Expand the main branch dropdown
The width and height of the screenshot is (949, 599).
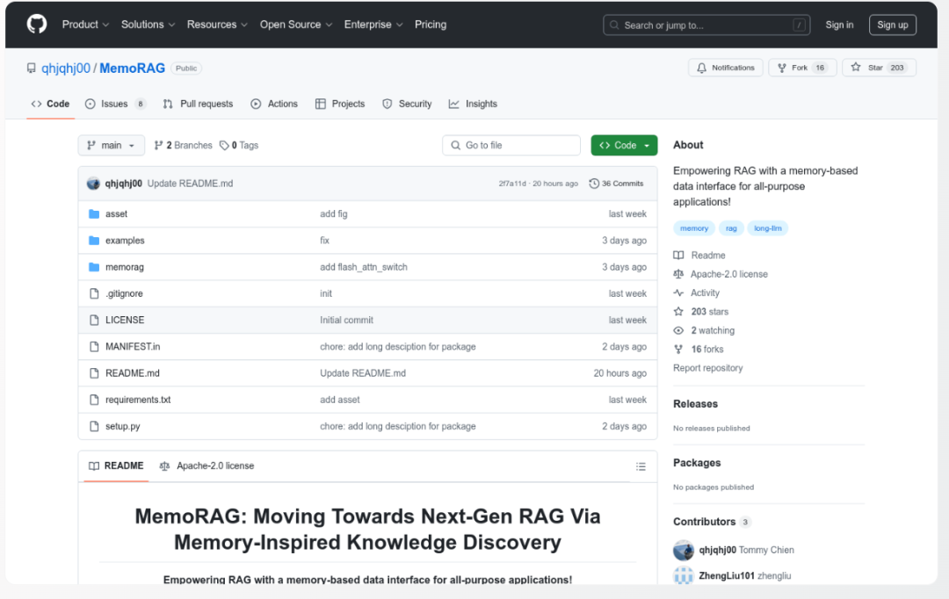pyautogui.click(x=112, y=145)
